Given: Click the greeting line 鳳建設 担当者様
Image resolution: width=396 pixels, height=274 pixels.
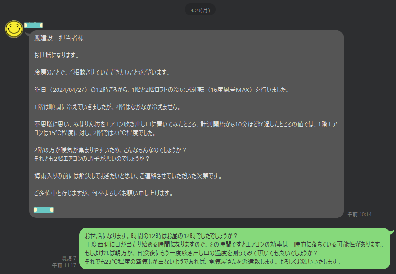Looking at the screenshot, I should [x=59, y=38].
